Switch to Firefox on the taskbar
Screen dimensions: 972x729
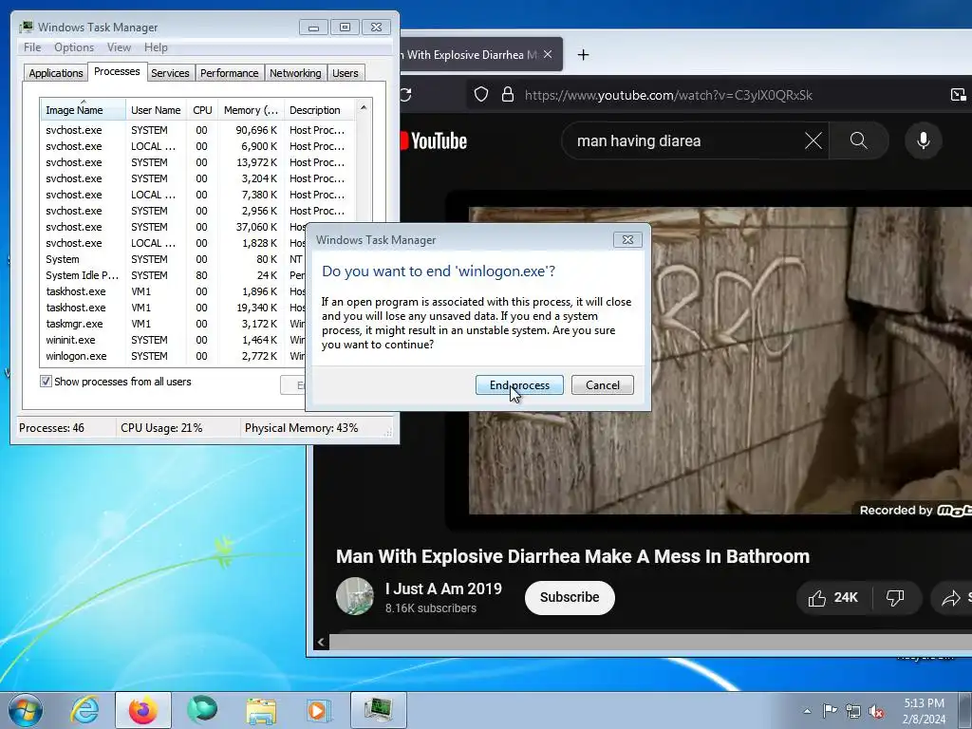(143, 710)
